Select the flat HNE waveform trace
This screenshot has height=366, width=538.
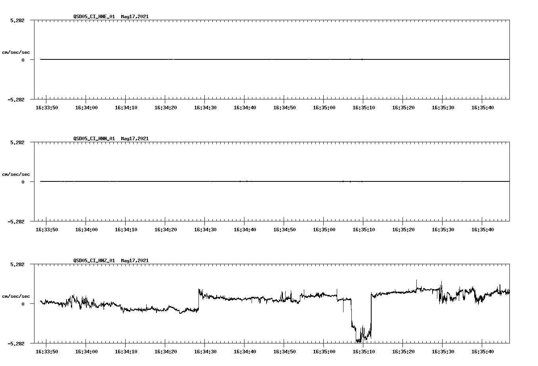coord(238,59)
